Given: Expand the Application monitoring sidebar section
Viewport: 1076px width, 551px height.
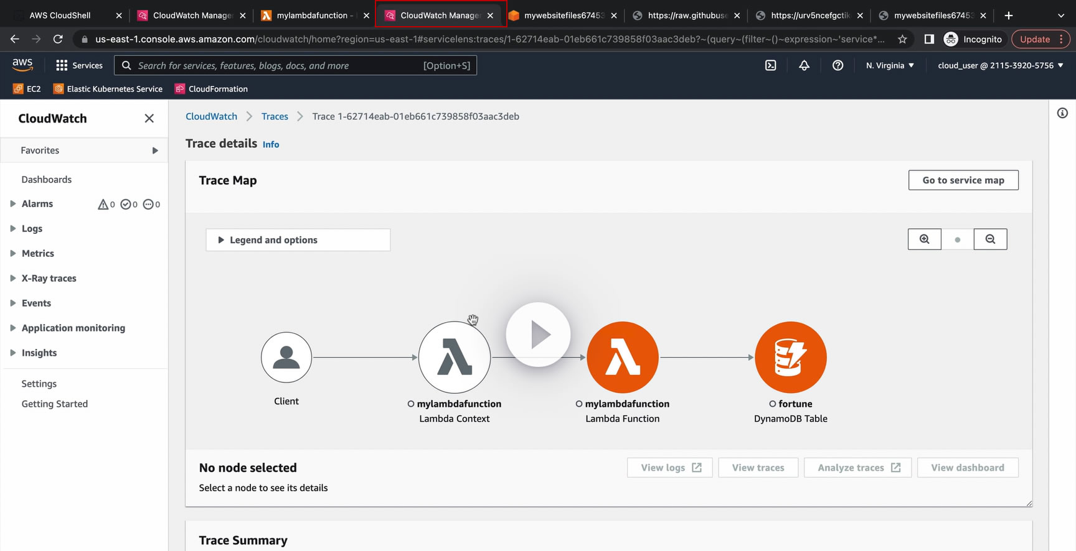Looking at the screenshot, I should (73, 328).
